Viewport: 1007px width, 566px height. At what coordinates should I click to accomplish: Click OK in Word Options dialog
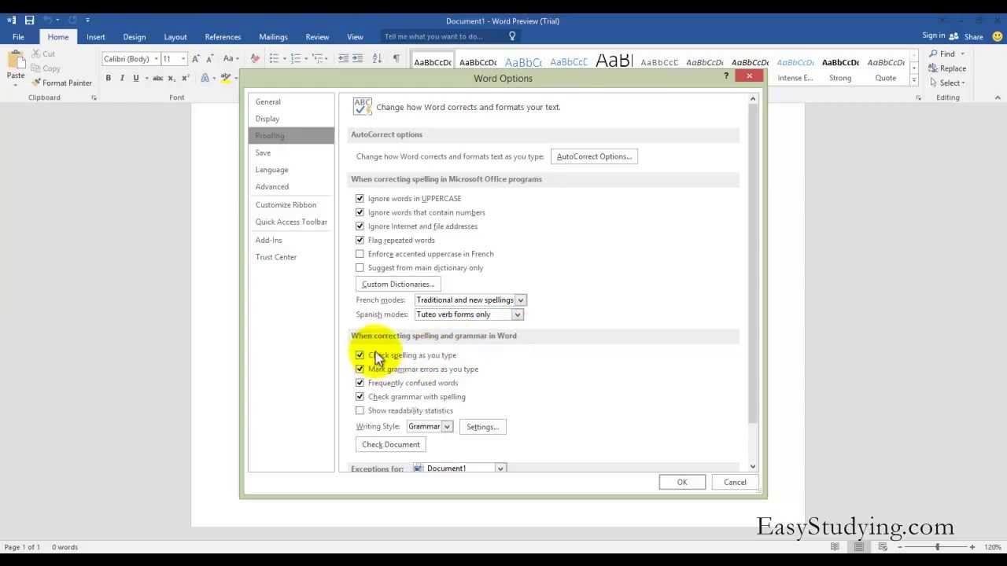(x=682, y=482)
